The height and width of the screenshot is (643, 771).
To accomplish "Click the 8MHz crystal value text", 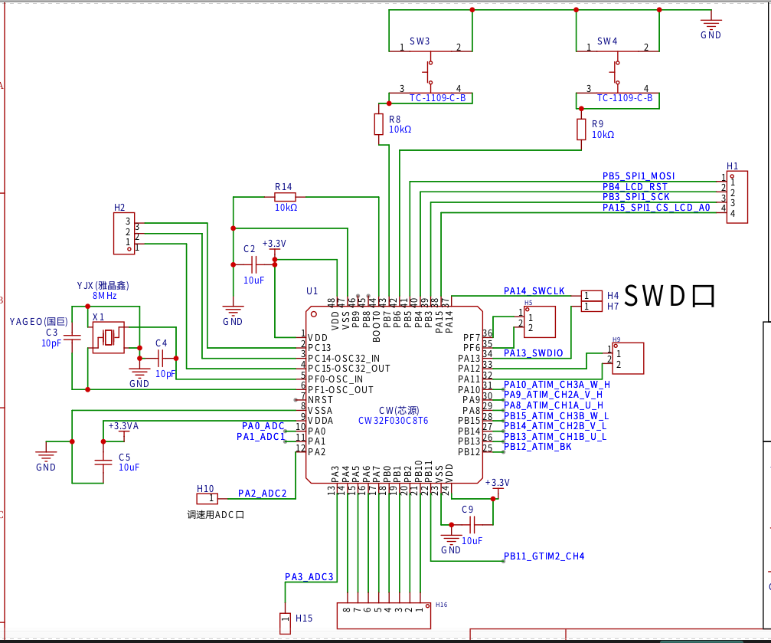I will click(x=105, y=295).
